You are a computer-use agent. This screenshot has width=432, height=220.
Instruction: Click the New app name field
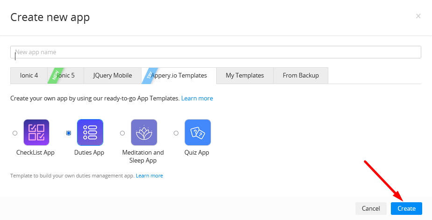point(216,52)
